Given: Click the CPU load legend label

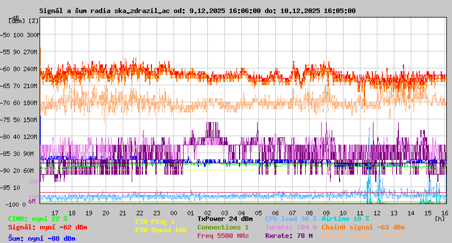Looking at the screenshot, I should pos(290,219).
